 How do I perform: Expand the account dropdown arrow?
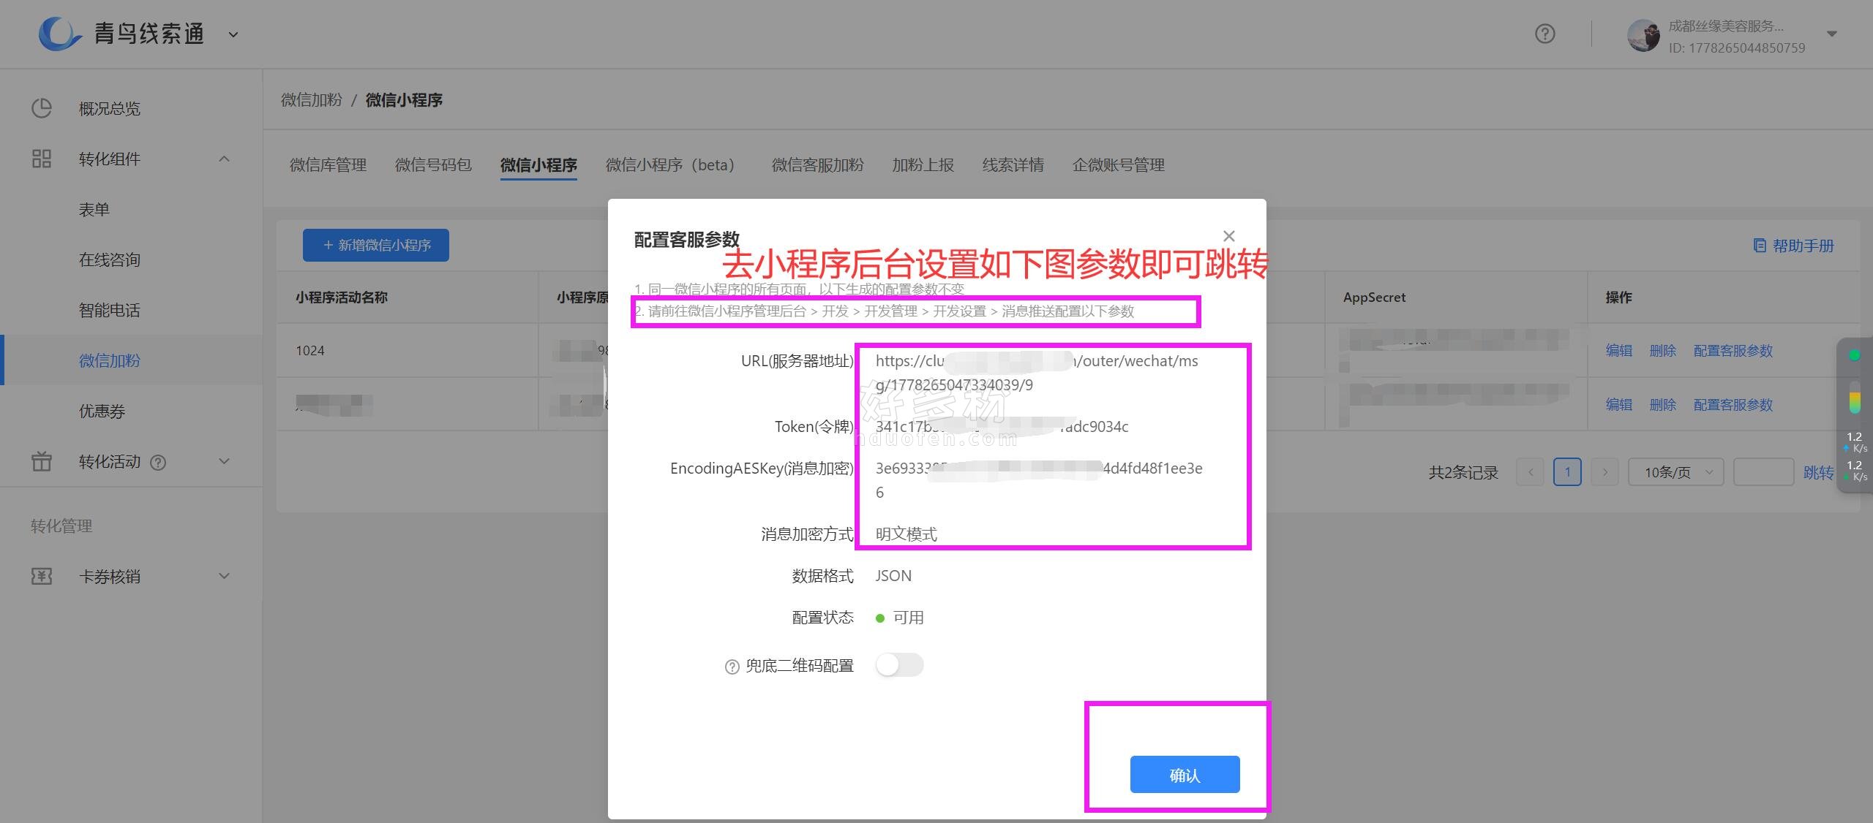1831,34
